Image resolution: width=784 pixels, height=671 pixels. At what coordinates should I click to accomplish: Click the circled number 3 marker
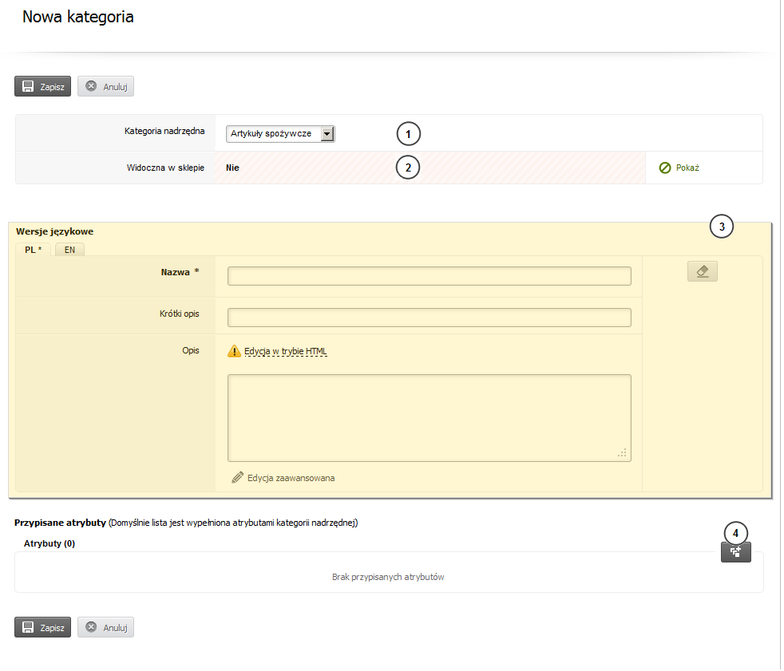(722, 227)
